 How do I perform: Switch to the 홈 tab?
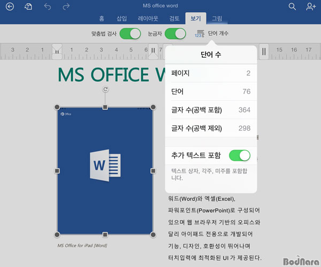(x=102, y=19)
